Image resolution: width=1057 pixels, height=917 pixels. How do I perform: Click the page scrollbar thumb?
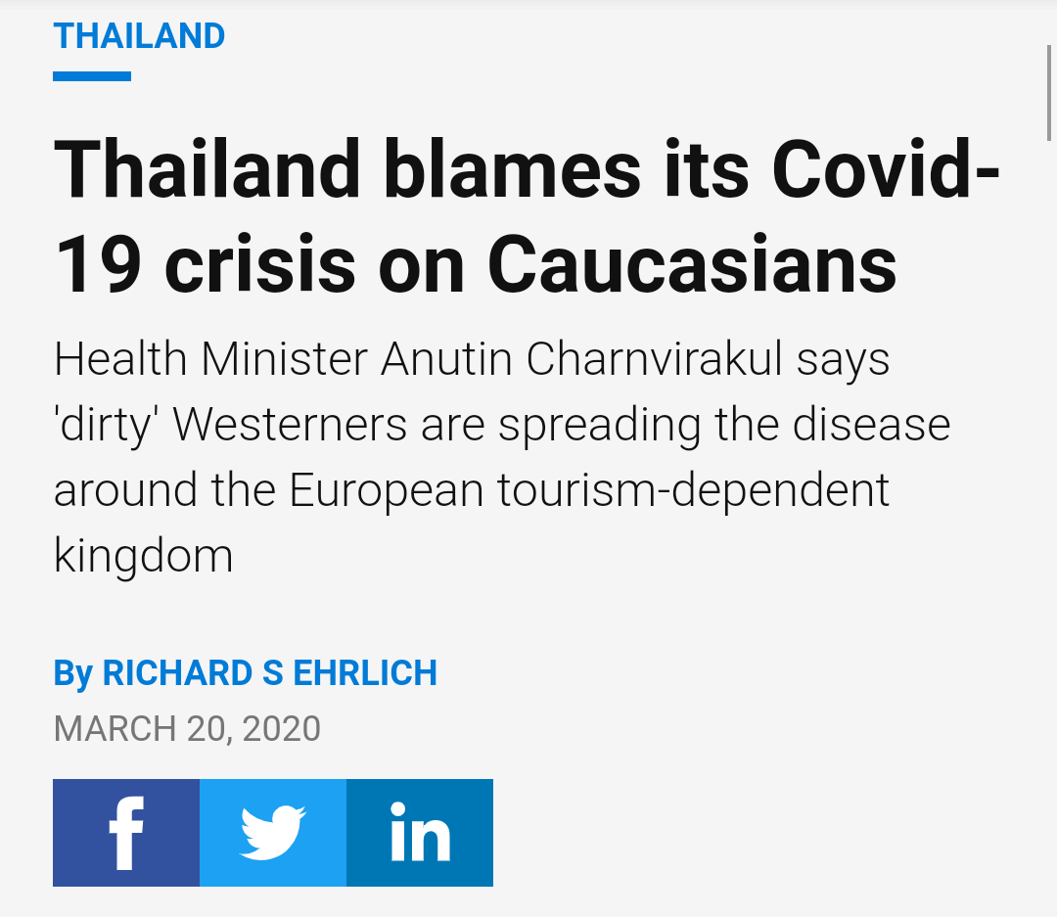coord(1049,93)
